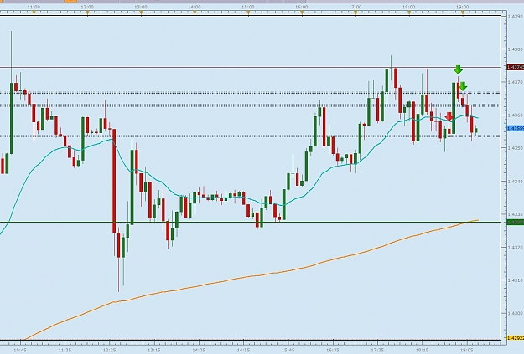
Task: Click the 1.4310 price axis label
Action: tap(516, 280)
